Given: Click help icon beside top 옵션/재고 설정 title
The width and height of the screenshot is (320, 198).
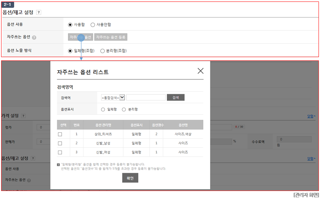Looking at the screenshot, I should pos(39,13).
